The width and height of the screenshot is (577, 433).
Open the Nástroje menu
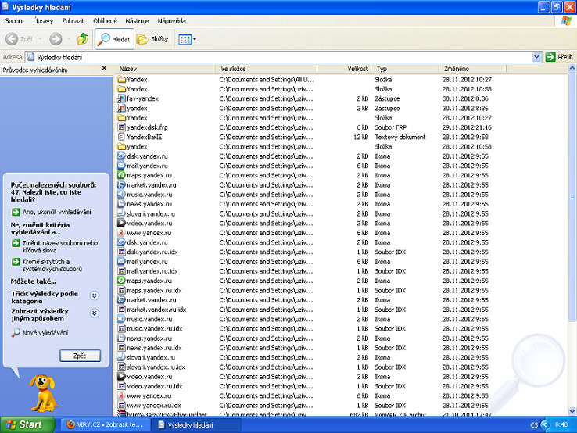pyautogui.click(x=136, y=21)
